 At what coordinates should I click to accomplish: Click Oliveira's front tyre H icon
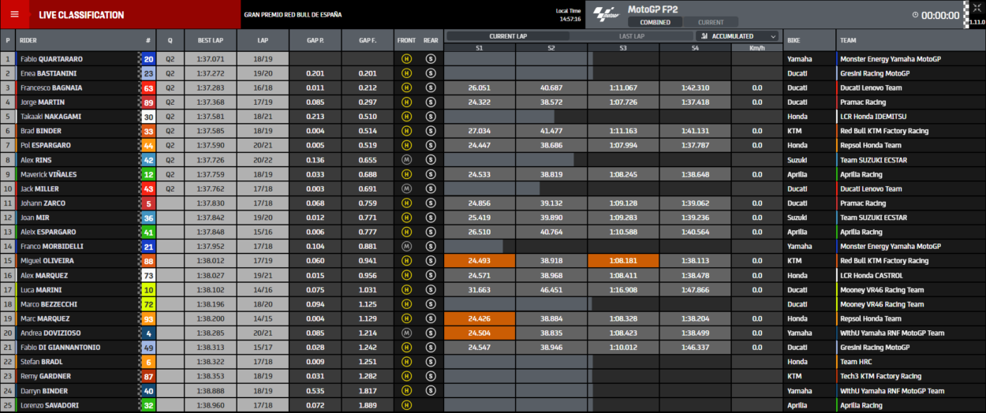[407, 261]
